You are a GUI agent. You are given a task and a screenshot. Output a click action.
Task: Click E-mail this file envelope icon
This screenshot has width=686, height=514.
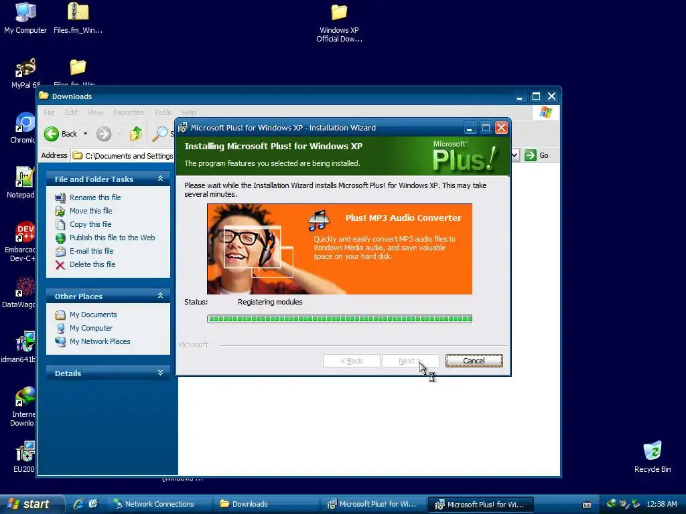(x=60, y=252)
